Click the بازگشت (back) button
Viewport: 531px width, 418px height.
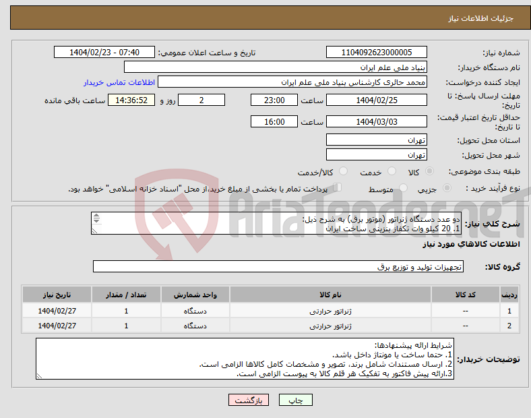coord(249,400)
